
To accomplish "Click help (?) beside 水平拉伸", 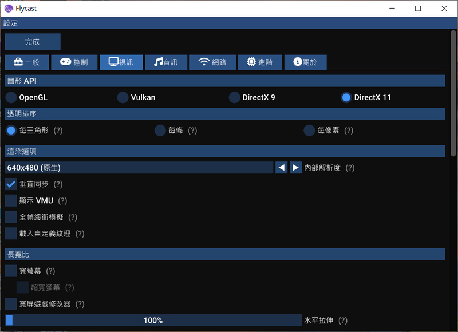I will coord(343,321).
